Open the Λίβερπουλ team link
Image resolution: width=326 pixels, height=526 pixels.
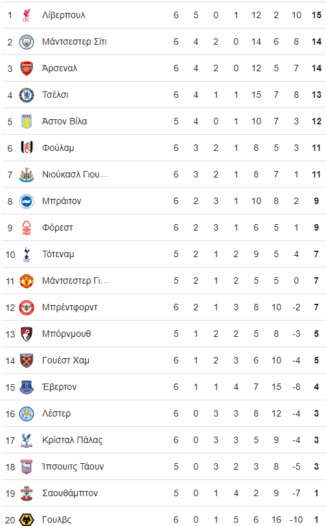pyautogui.click(x=64, y=15)
